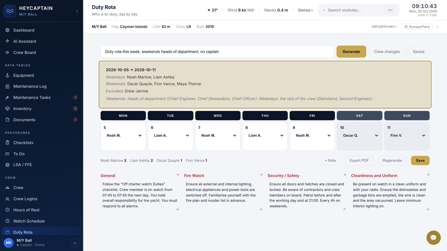
Task: Open Sunday 11 Finn V. dropdown
Action: 407,136
